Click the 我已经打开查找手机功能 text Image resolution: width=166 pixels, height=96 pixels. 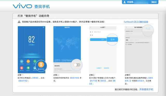point(126,89)
